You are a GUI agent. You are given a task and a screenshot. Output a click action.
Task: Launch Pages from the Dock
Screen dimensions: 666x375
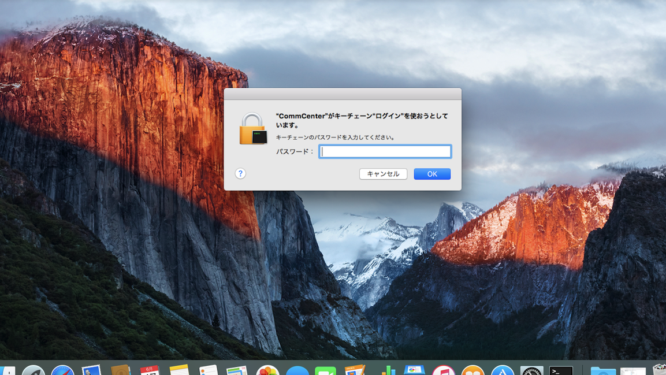point(355,370)
